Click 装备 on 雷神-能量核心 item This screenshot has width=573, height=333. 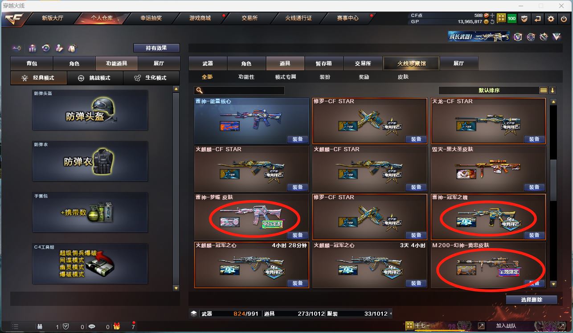pos(297,139)
